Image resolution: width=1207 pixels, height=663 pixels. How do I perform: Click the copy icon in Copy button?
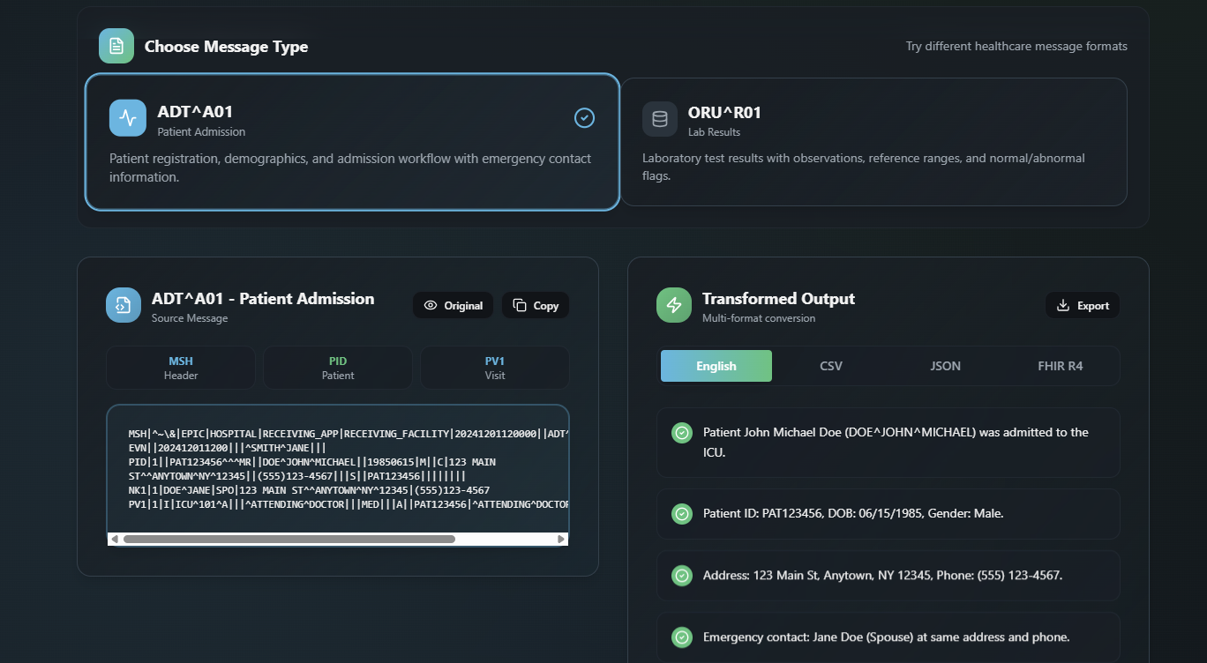[520, 305]
